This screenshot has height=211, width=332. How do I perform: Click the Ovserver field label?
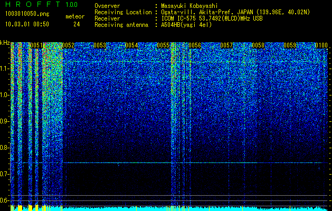tap(107, 6)
